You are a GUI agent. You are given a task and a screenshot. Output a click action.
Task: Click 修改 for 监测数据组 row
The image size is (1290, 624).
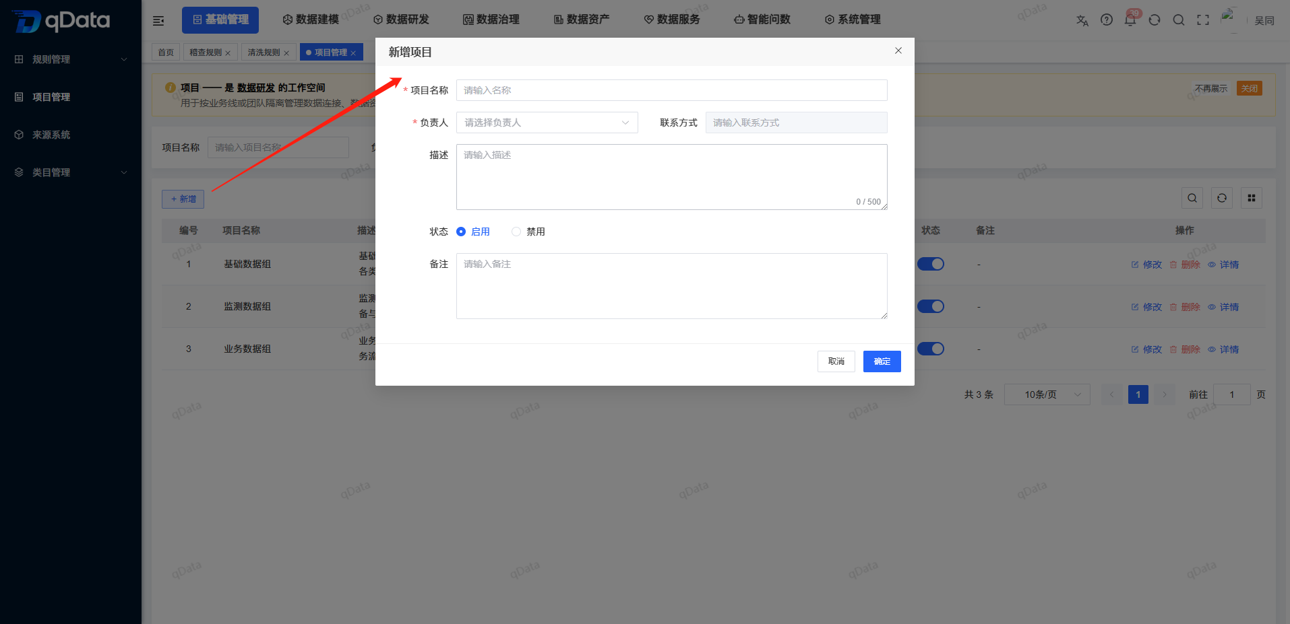pos(1146,307)
